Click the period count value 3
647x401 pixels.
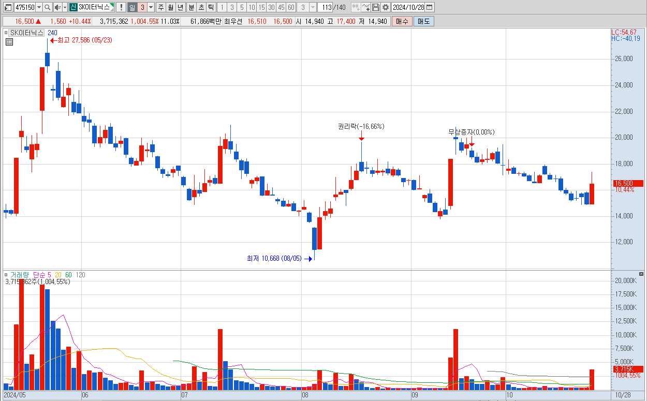pos(142,7)
